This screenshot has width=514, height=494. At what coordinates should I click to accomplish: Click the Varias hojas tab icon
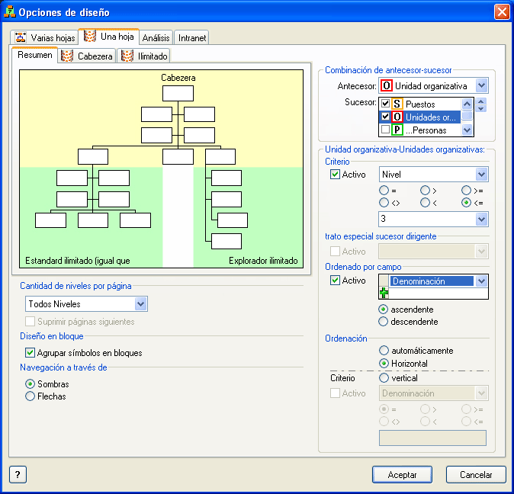click(21, 37)
